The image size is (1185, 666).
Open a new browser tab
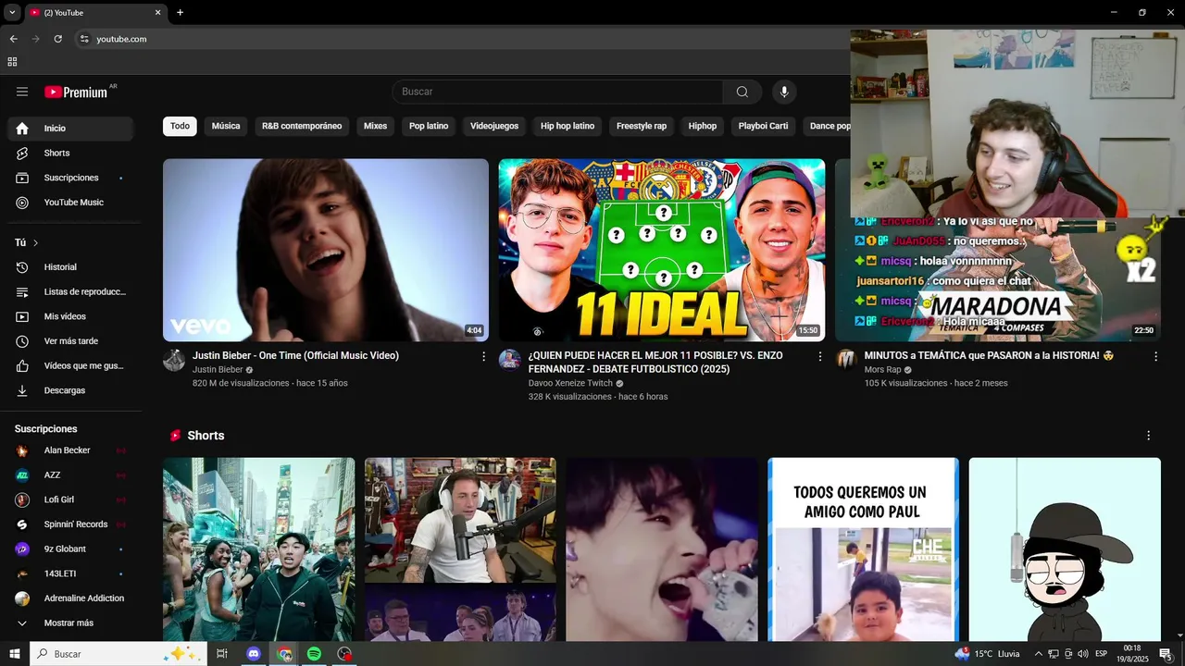click(x=180, y=12)
